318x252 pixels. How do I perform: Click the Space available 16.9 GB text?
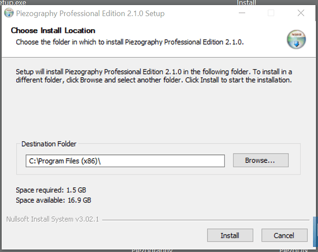[53, 200]
